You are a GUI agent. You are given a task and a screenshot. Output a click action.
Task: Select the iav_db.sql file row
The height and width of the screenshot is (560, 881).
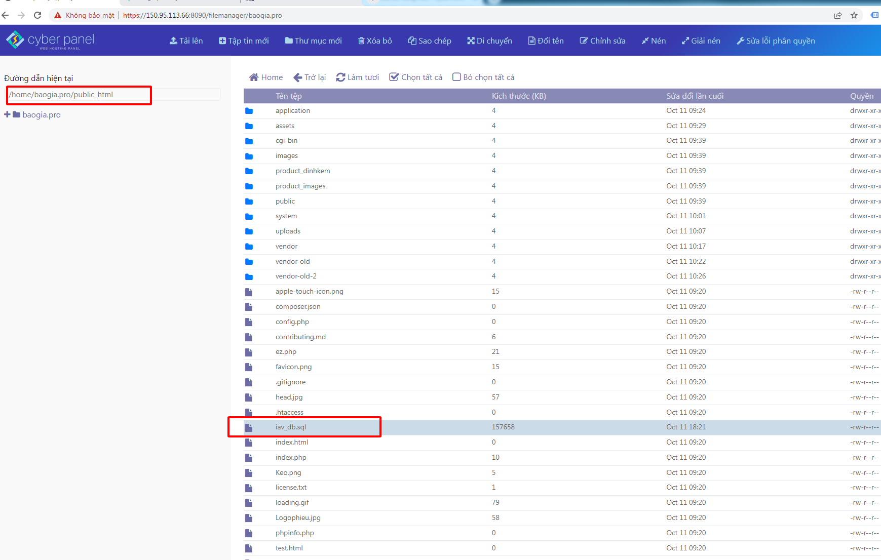click(291, 427)
